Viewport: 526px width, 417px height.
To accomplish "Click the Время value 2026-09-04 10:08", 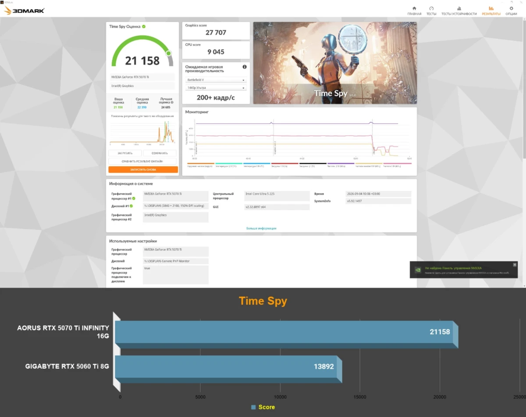I will [378, 194].
